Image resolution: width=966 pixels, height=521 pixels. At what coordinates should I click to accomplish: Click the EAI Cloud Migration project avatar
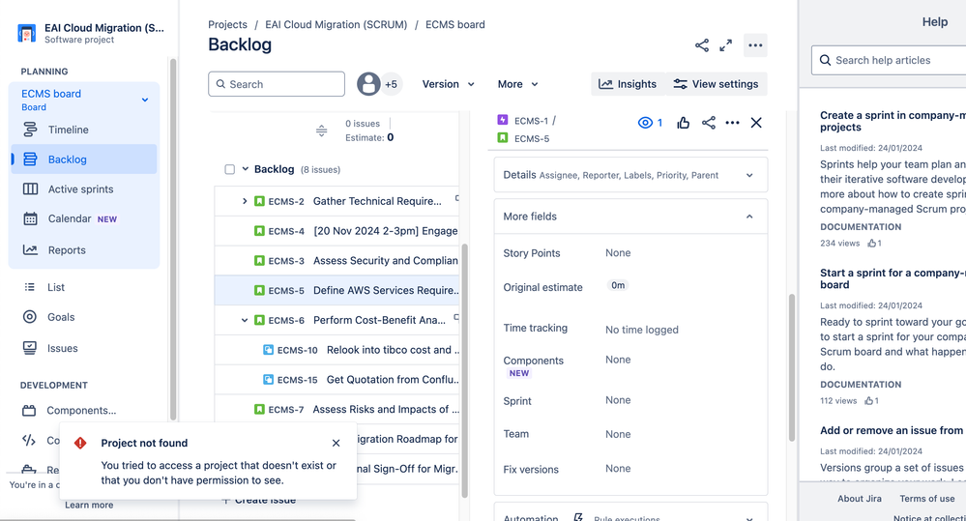[26, 33]
